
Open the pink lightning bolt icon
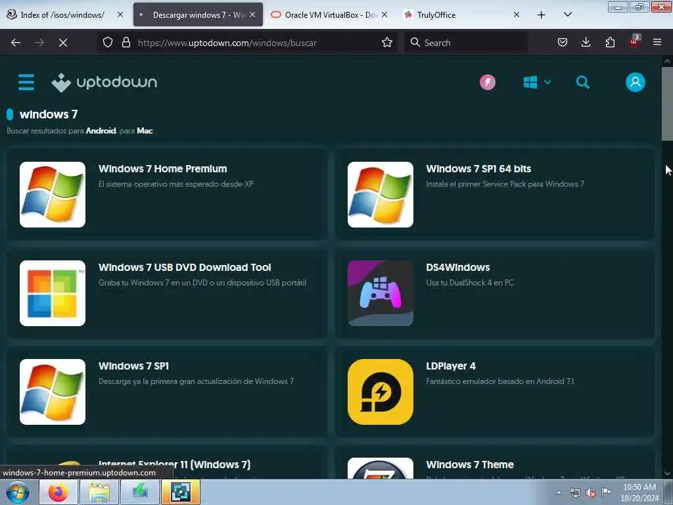(x=488, y=82)
